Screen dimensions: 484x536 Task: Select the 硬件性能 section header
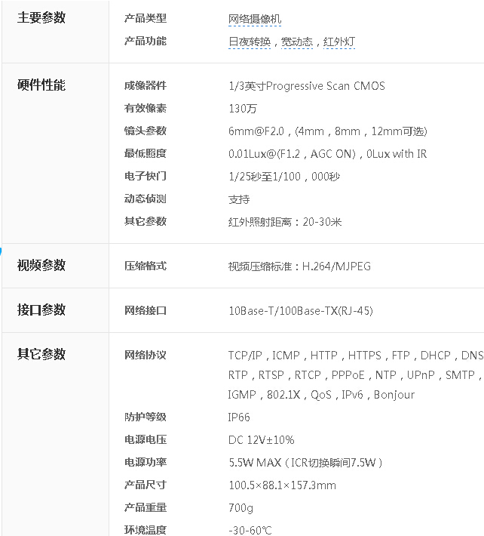pyautogui.click(x=41, y=85)
